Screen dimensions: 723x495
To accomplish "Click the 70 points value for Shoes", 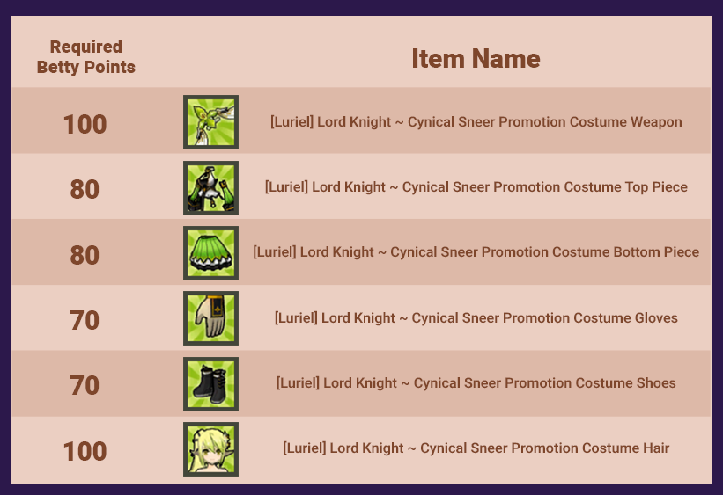I will coord(85,385).
